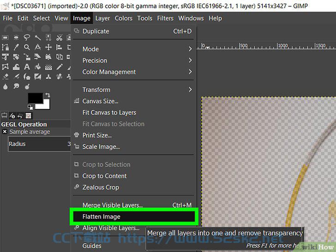Select the Measure compass tool
The height and width of the screenshot is (252, 336).
(38, 47)
